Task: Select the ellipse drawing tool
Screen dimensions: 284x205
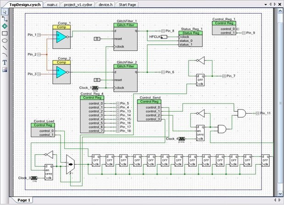Action: (5, 40)
